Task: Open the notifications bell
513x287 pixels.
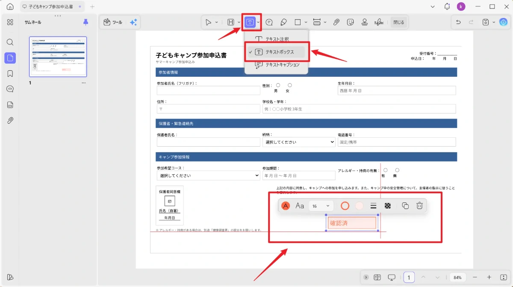Action: pyautogui.click(x=447, y=6)
